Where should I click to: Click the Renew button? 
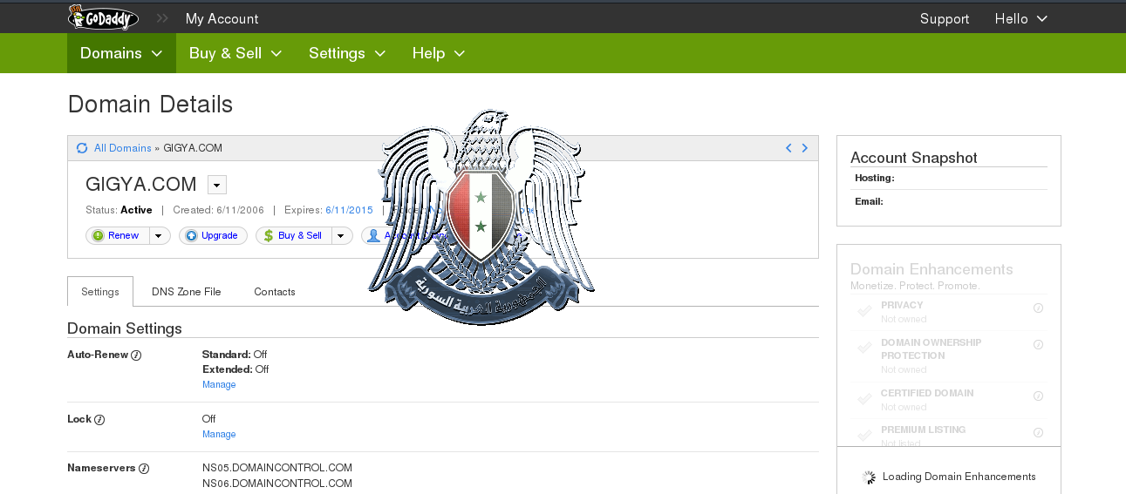(x=118, y=235)
